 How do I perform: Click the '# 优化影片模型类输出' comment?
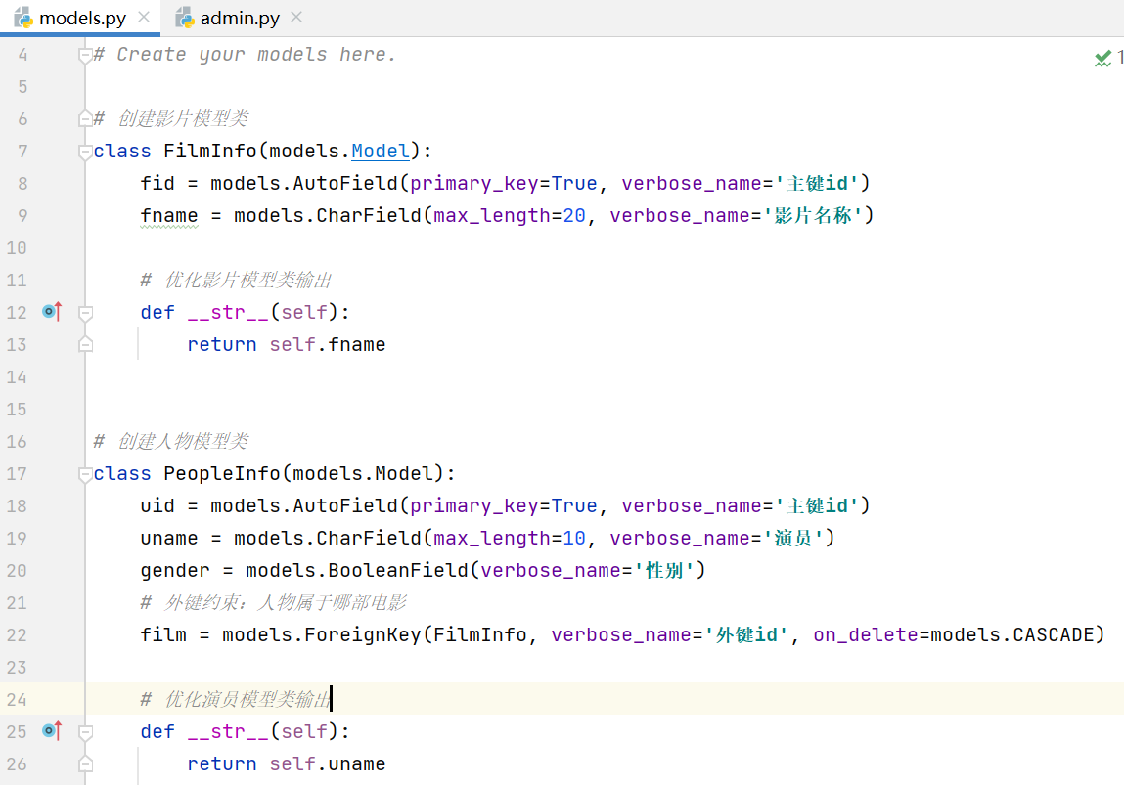pos(236,280)
